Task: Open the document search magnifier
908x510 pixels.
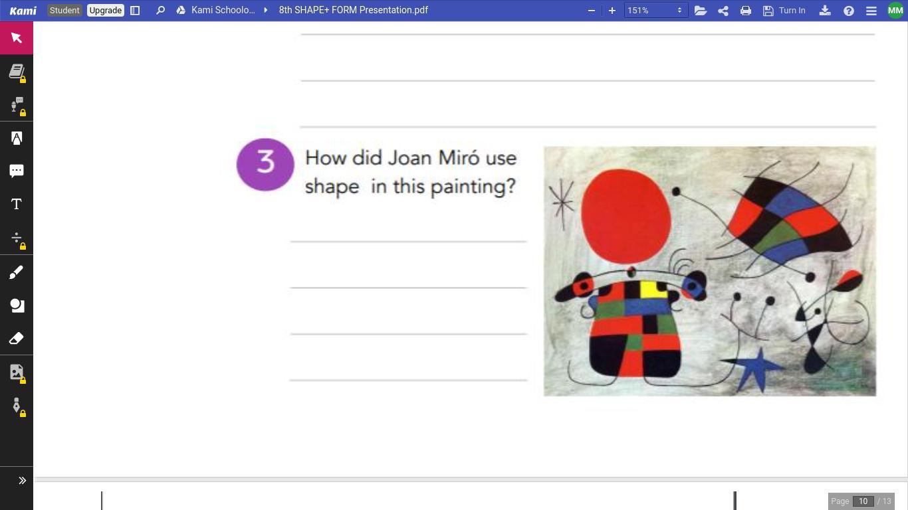Action: tap(160, 11)
